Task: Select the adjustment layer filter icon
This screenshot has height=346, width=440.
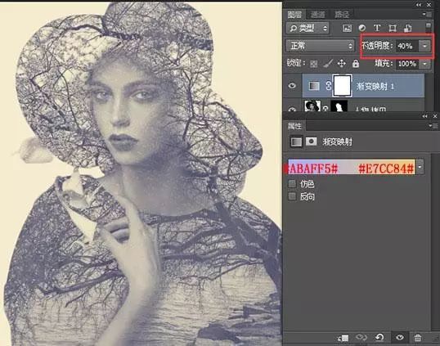Action: click(362, 28)
